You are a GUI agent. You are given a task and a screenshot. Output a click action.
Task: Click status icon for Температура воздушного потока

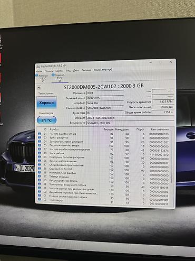coord(40,184)
